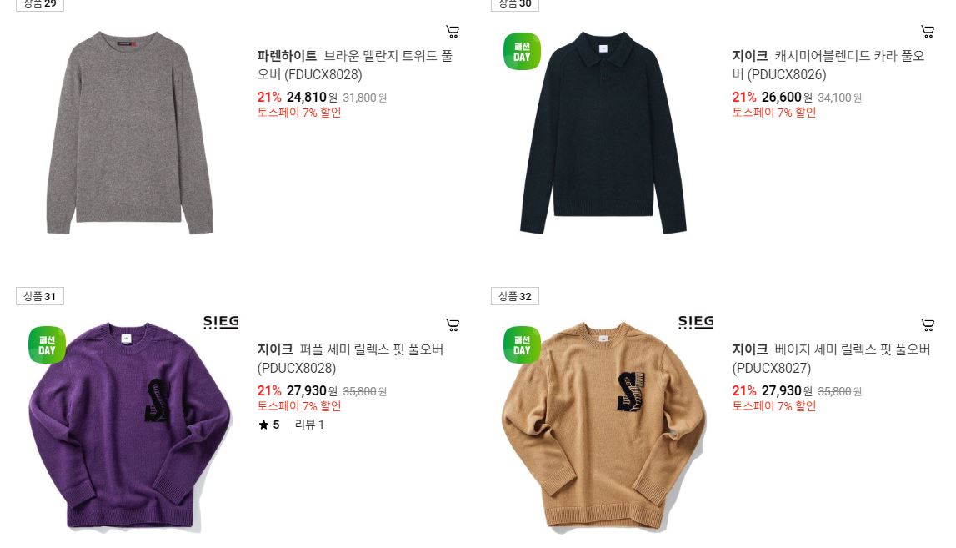
Task: Click the 5-star rating on purple pullover
Action: 269,425
